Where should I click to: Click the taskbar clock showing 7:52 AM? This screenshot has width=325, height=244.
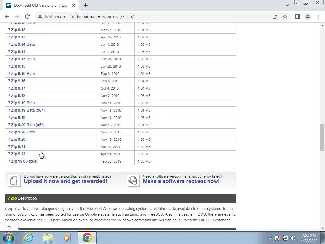(x=309, y=238)
